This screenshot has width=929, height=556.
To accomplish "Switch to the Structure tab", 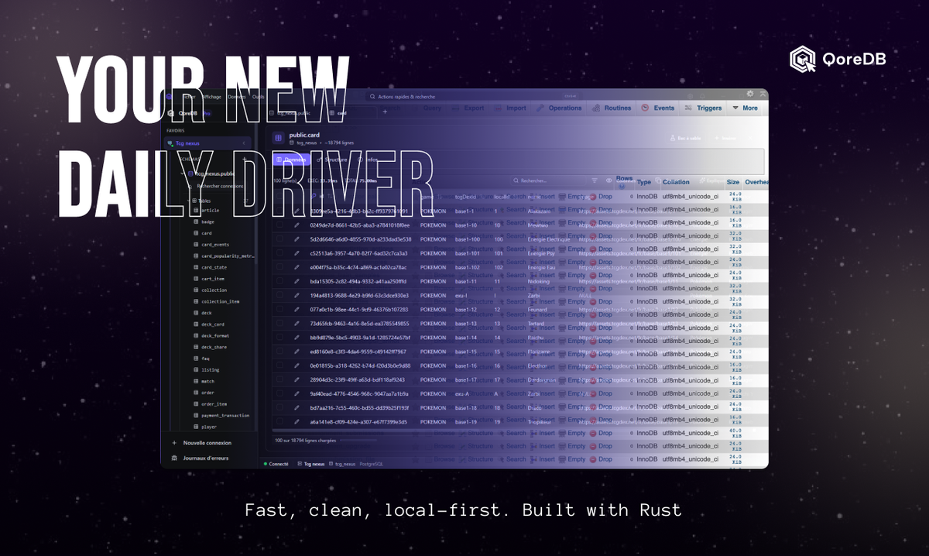I will pos(331,160).
